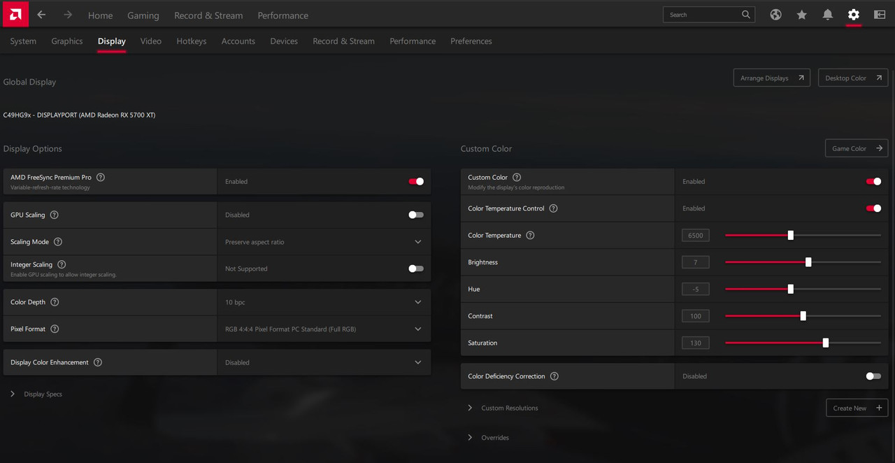
Task: Show help for Color Deficiency Correction
Action: pyautogui.click(x=554, y=376)
